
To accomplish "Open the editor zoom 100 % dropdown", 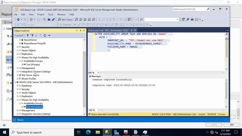I will pyautogui.click(x=98, y=73).
